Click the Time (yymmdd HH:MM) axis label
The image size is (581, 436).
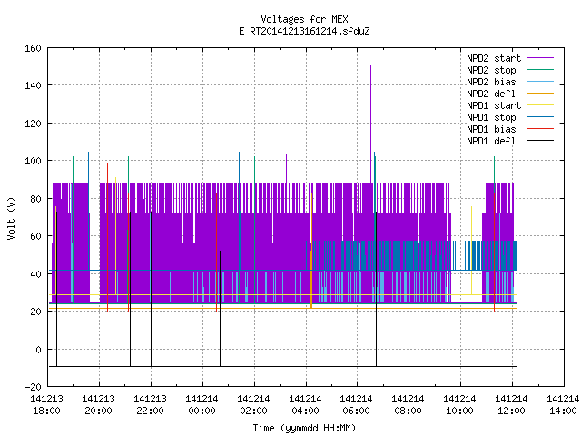click(304, 428)
